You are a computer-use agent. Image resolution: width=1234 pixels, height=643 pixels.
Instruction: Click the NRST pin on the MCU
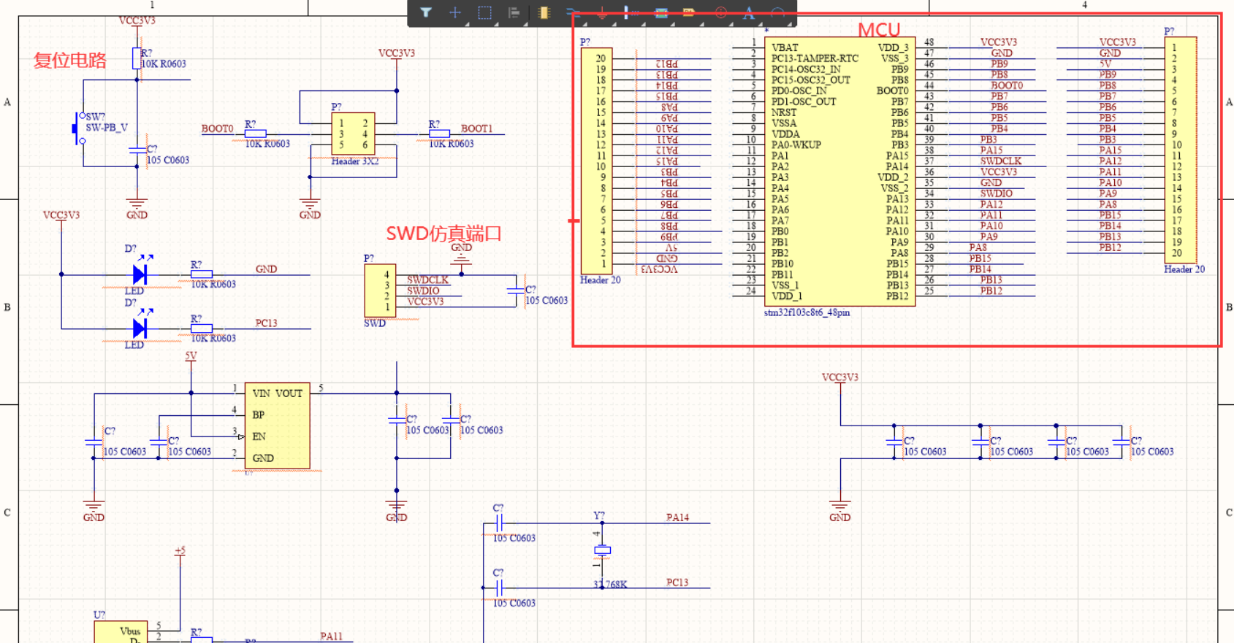pyautogui.click(x=784, y=112)
